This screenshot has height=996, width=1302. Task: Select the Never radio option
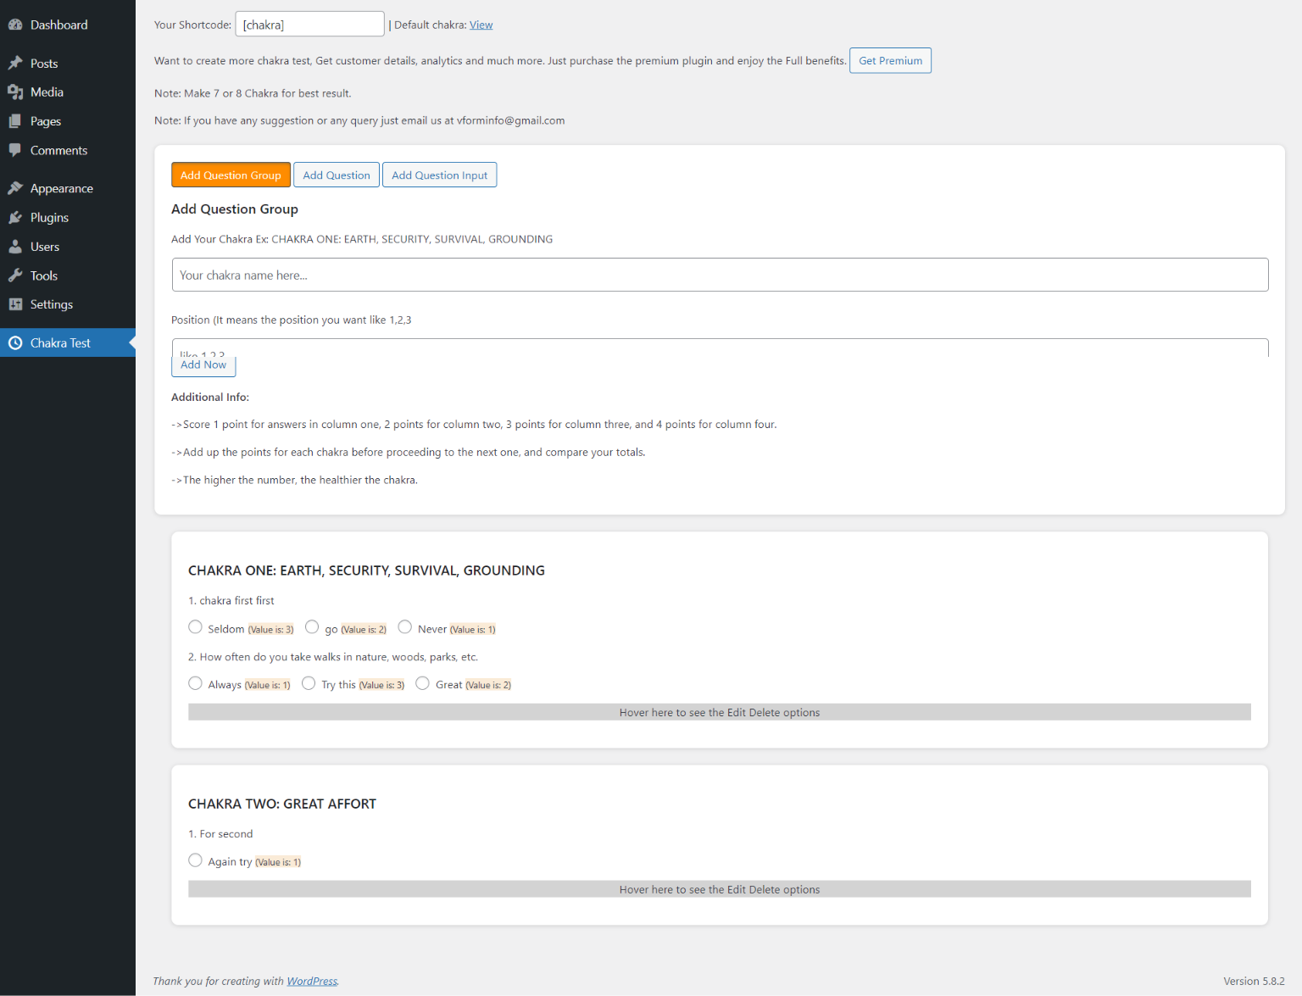coord(405,627)
